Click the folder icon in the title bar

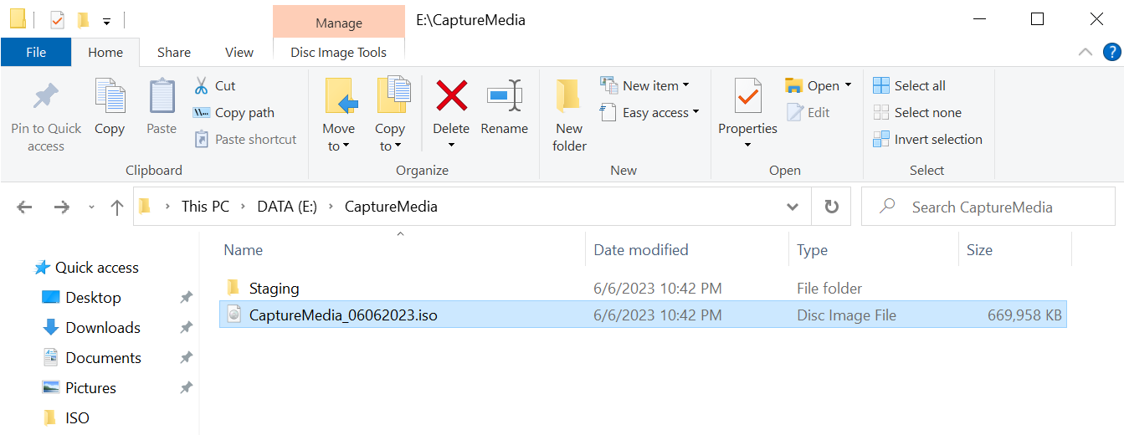18,19
